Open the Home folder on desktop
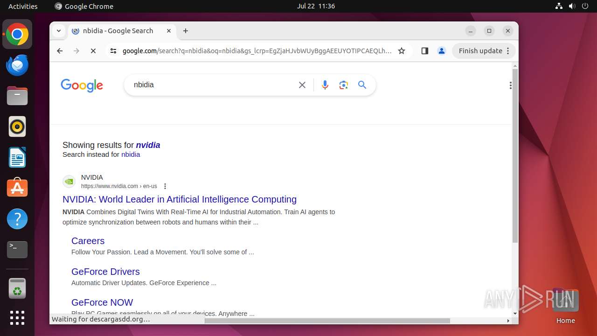Image resolution: width=597 pixels, height=336 pixels. coord(565,306)
